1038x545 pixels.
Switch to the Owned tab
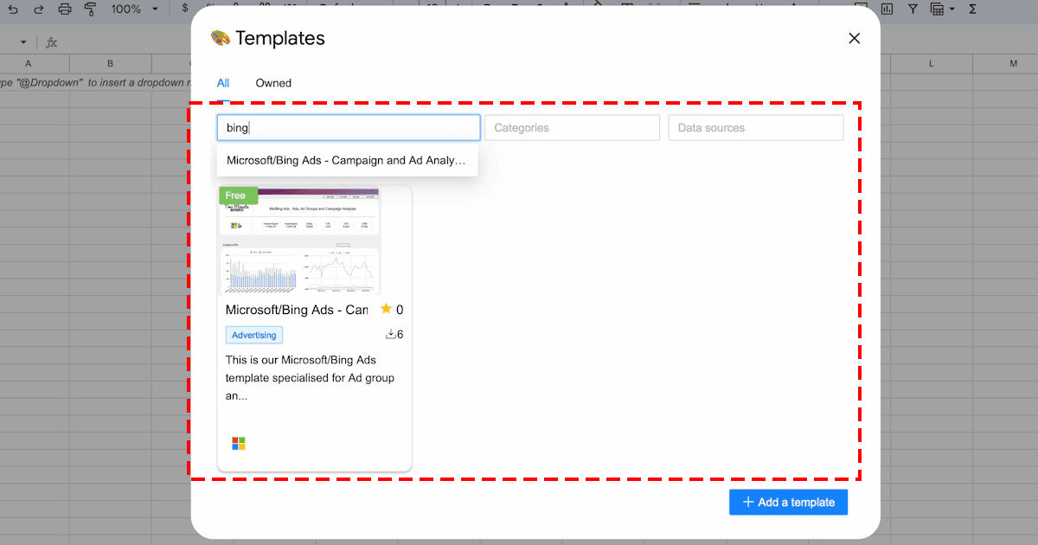273,83
